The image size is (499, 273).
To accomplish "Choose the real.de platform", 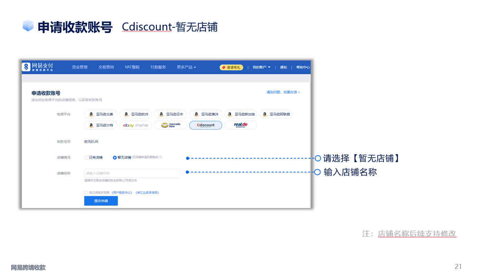I will click(x=241, y=125).
